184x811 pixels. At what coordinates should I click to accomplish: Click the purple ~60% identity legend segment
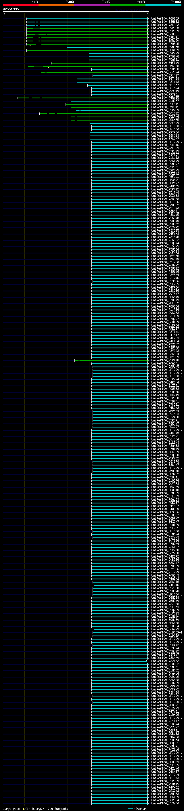[92, 5]
